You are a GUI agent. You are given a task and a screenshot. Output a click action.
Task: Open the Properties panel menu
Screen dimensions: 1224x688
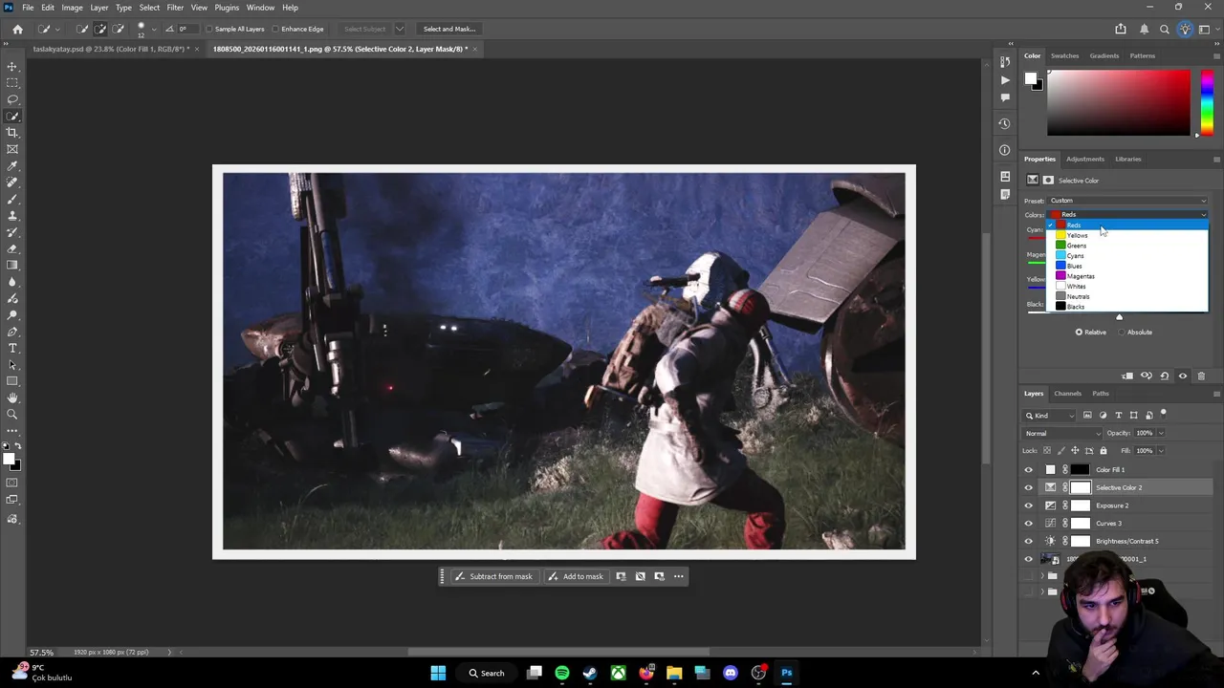(x=1216, y=159)
